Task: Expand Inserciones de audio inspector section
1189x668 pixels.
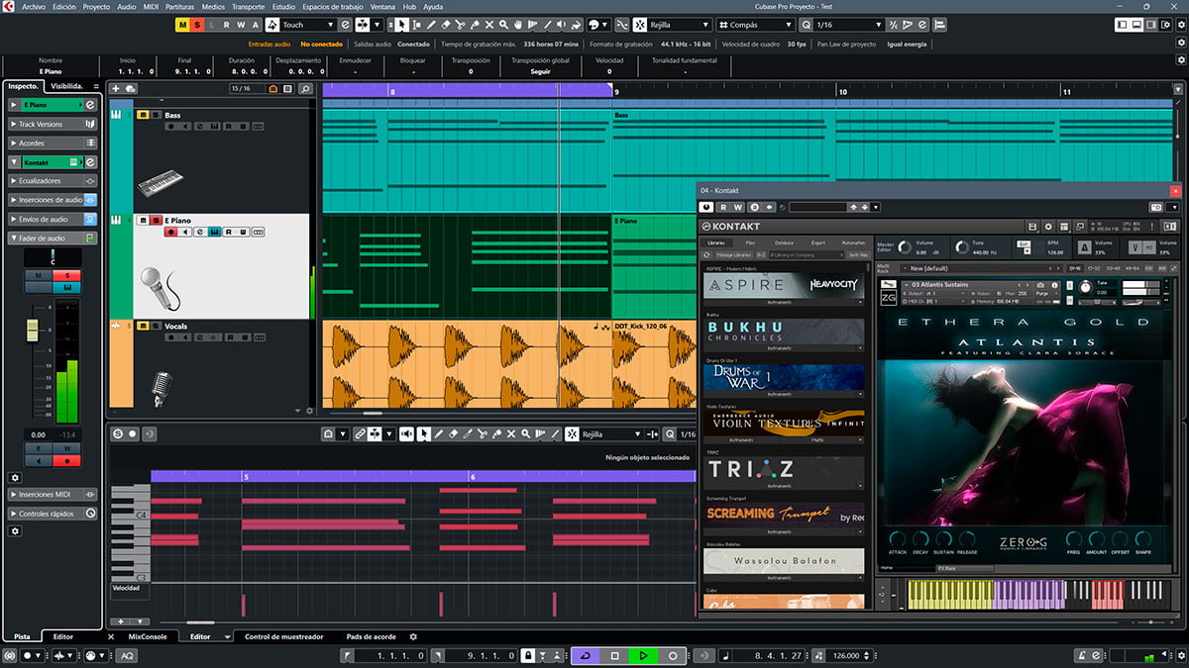Action: 53,200
